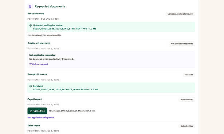Select the Payroll report title
This screenshot has width=224, height=134.
click(35, 99)
